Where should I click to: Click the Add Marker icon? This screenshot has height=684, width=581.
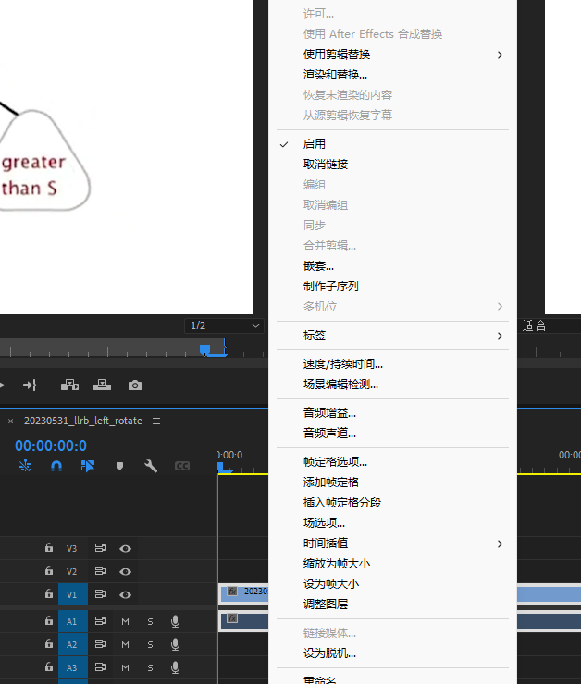[119, 466]
